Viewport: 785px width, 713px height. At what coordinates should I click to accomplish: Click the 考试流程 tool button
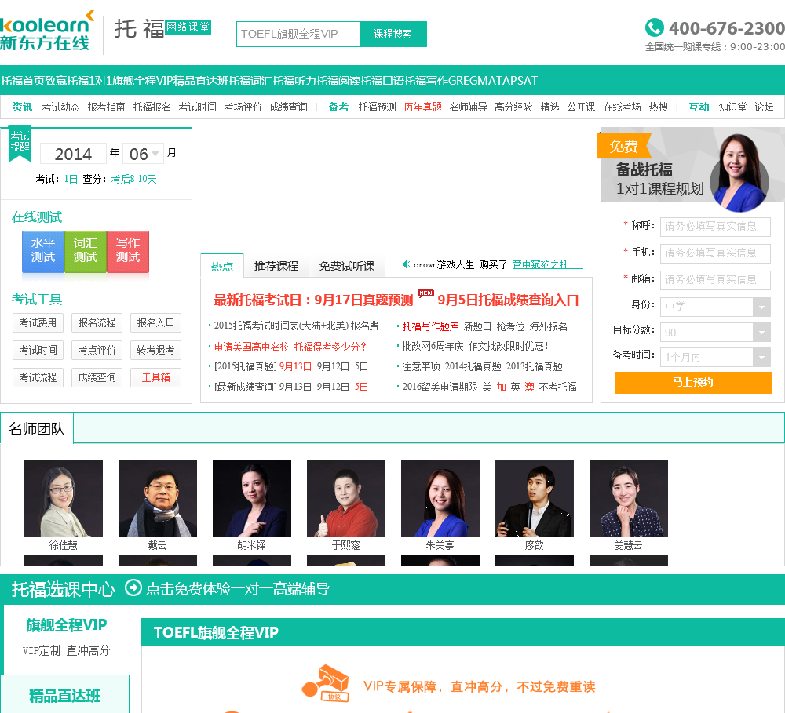coord(38,378)
